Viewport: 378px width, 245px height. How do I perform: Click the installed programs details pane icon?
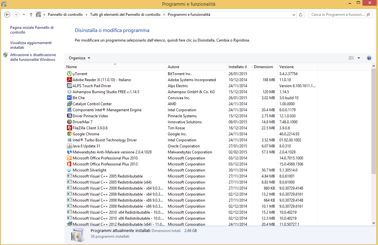point(78,235)
